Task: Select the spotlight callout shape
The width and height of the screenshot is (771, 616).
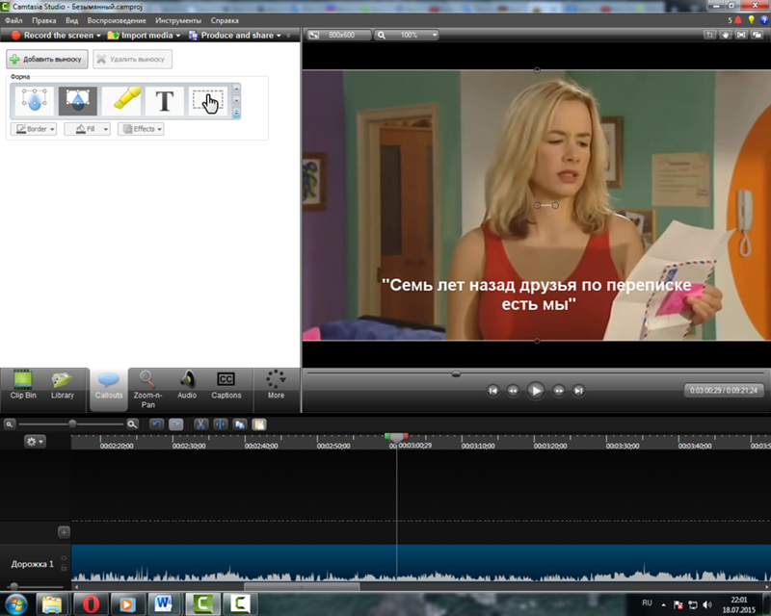Action: 78,101
